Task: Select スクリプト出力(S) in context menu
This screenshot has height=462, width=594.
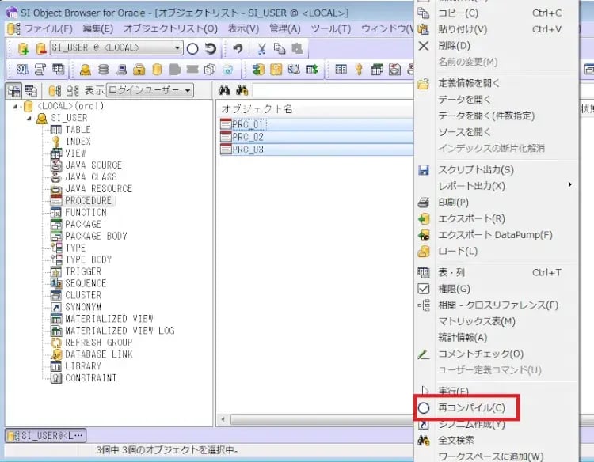Action: [x=476, y=170]
